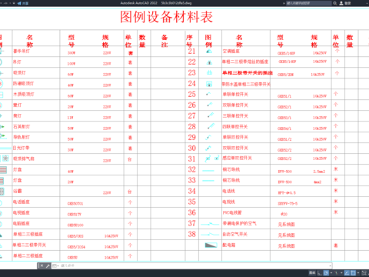The image size is (369, 277).
Task: Toggle polar tracking icon in status bar
Action: pos(326,273)
